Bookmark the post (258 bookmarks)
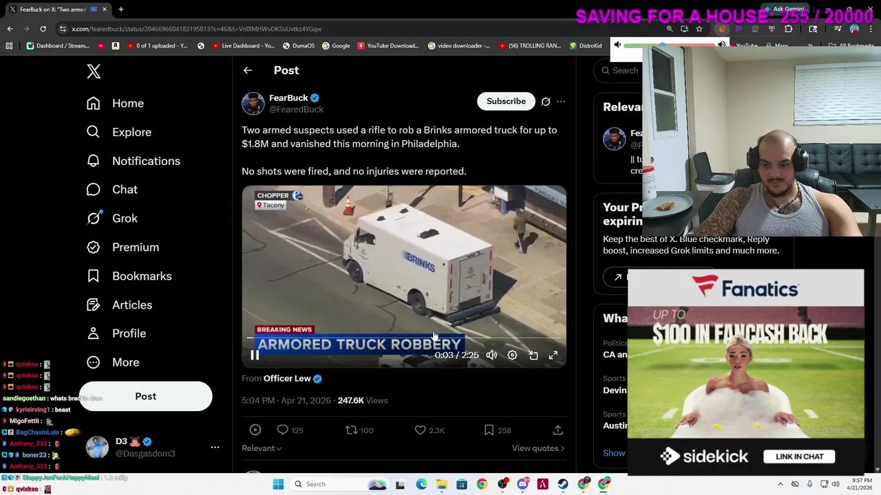This screenshot has width=881, height=495. (x=497, y=430)
